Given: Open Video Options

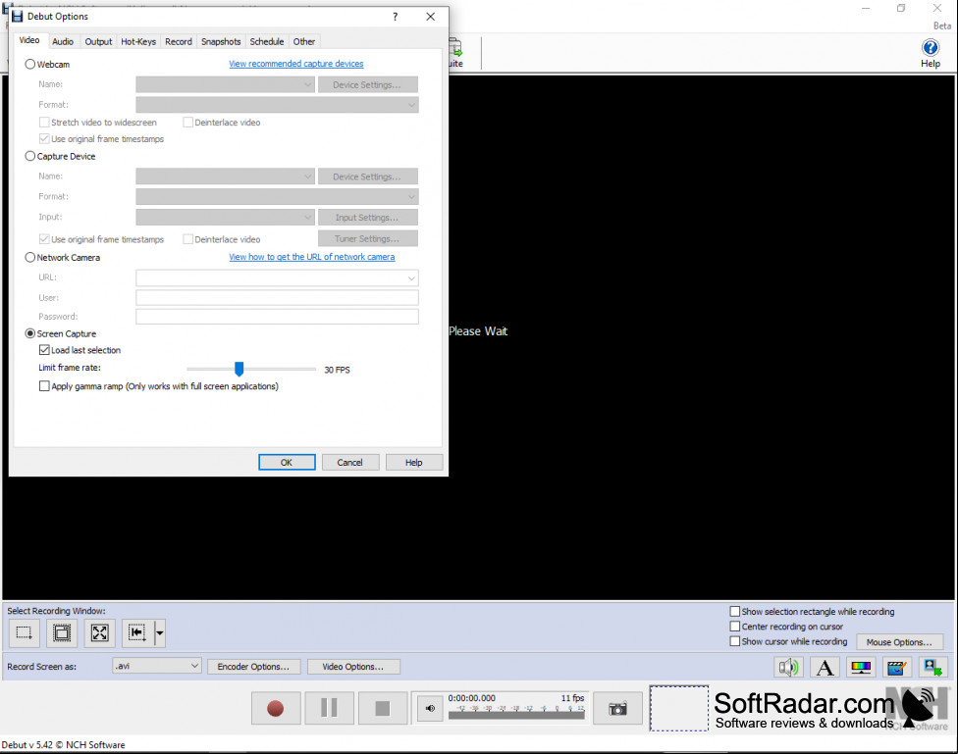Looking at the screenshot, I should [353, 667].
